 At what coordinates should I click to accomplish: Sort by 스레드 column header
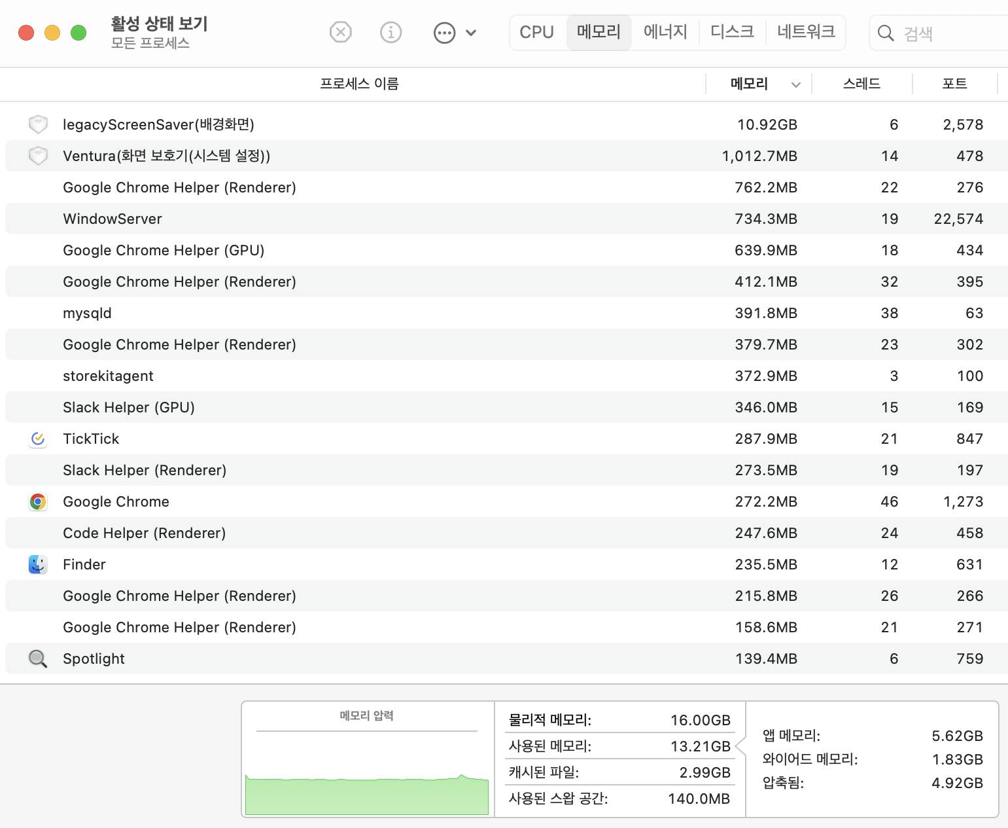[861, 84]
